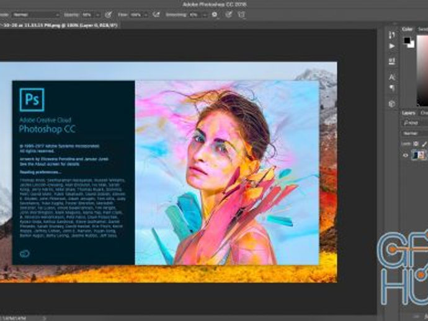
Task: Open the Character panel icon
Action: pyautogui.click(x=391, y=77)
